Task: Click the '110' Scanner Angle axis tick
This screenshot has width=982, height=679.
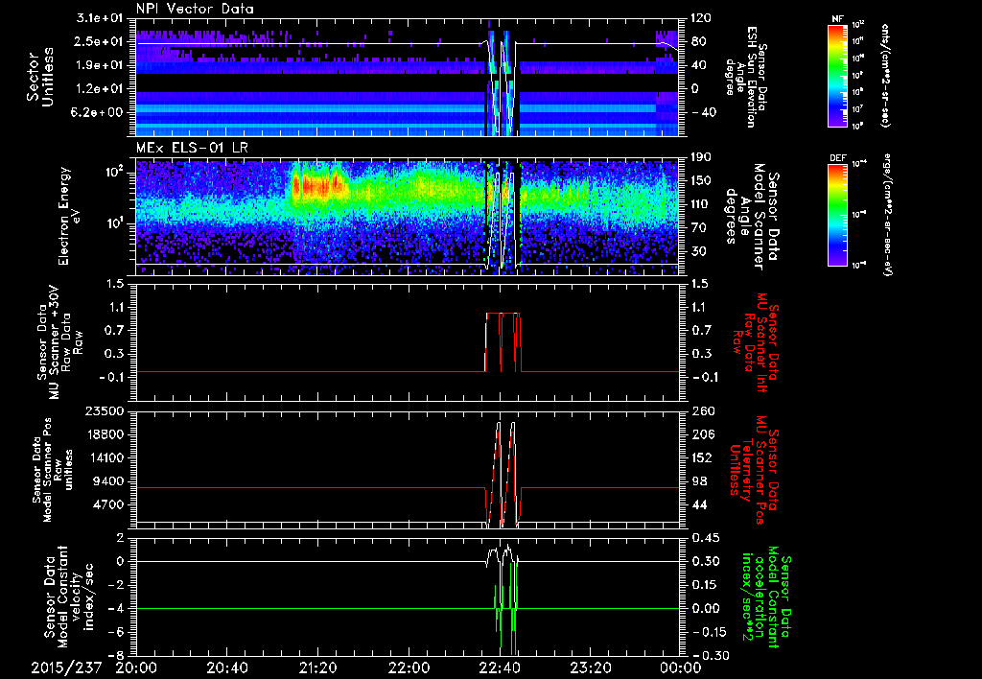Action: coord(701,204)
